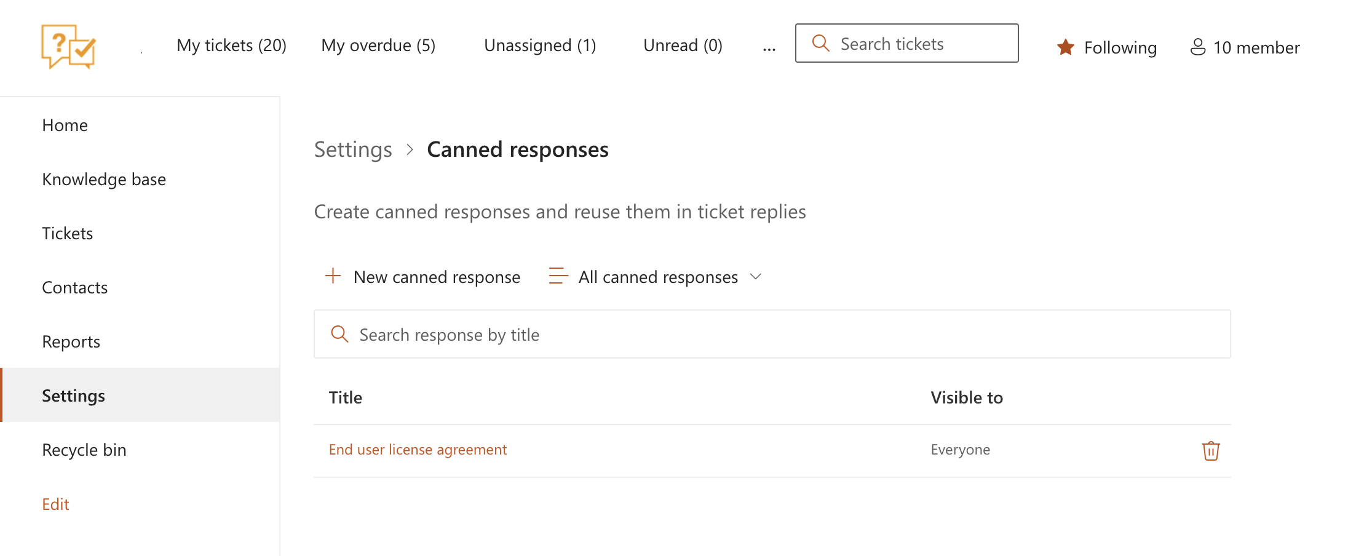Open My tickets (20) view
The height and width of the screenshot is (556, 1348).
pos(231,46)
